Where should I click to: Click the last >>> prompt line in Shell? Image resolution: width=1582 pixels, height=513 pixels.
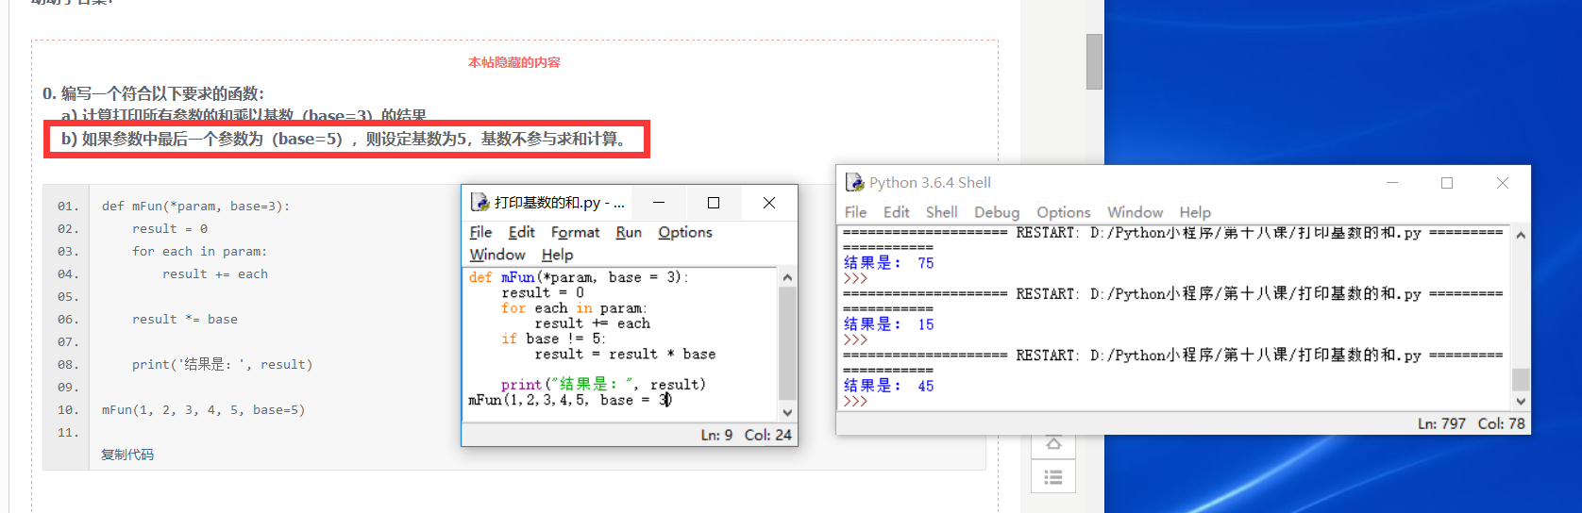[856, 401]
